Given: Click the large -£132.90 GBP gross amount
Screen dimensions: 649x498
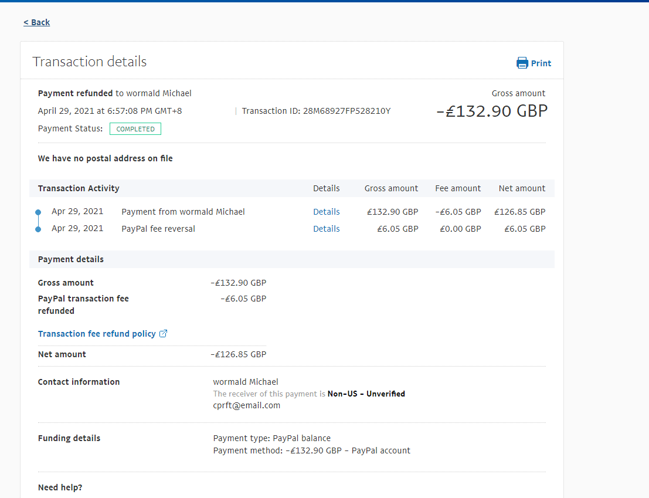Looking at the screenshot, I should pyautogui.click(x=492, y=111).
